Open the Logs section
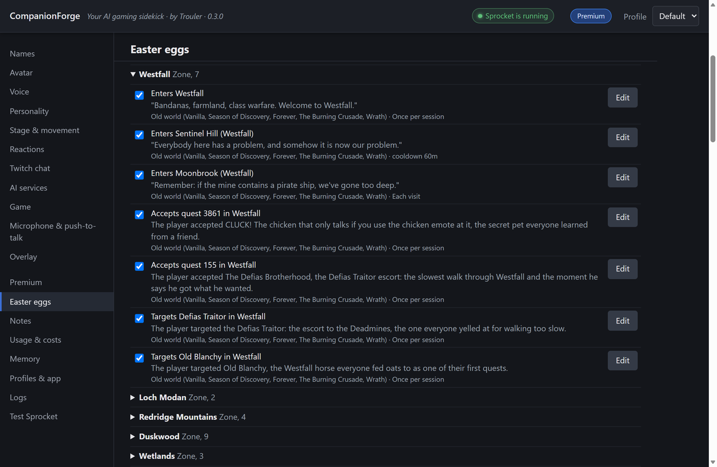This screenshot has height=467, width=717. point(57,397)
